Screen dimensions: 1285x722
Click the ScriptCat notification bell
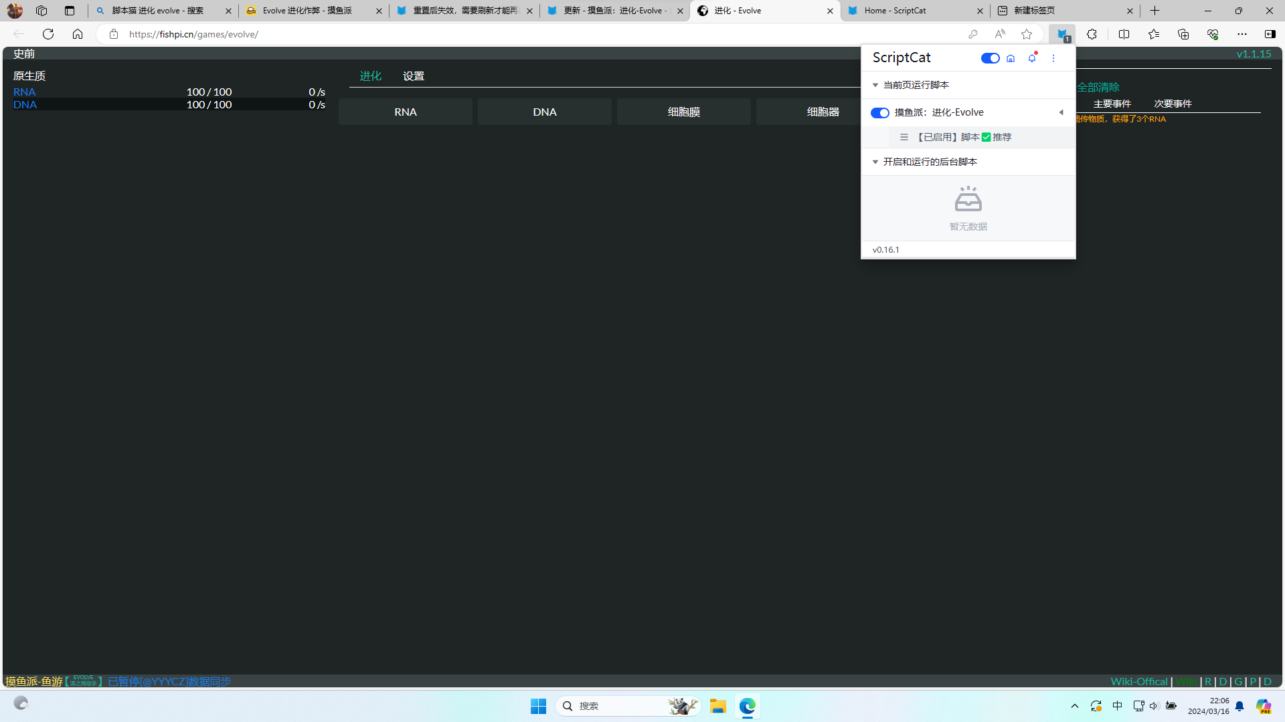(x=1032, y=58)
